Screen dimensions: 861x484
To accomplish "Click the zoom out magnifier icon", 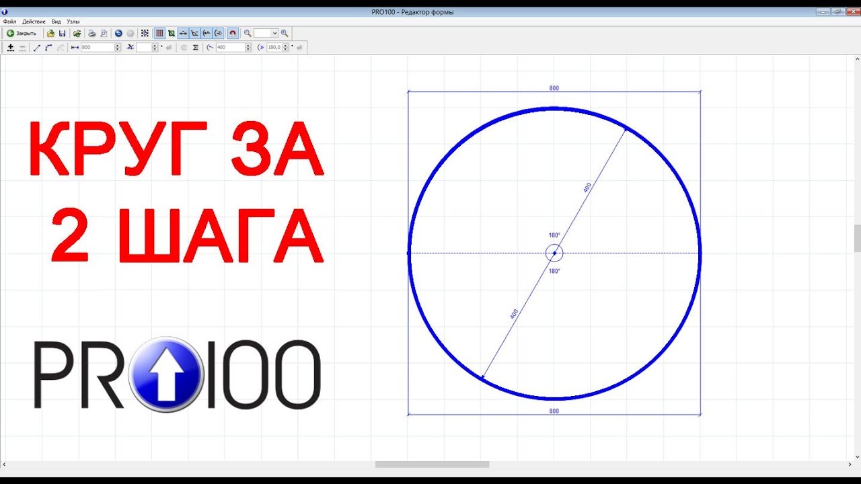I will pos(248,33).
